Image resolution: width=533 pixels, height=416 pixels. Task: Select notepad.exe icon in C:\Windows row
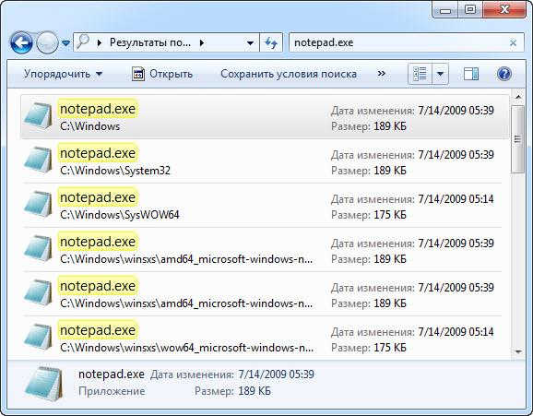(39, 115)
